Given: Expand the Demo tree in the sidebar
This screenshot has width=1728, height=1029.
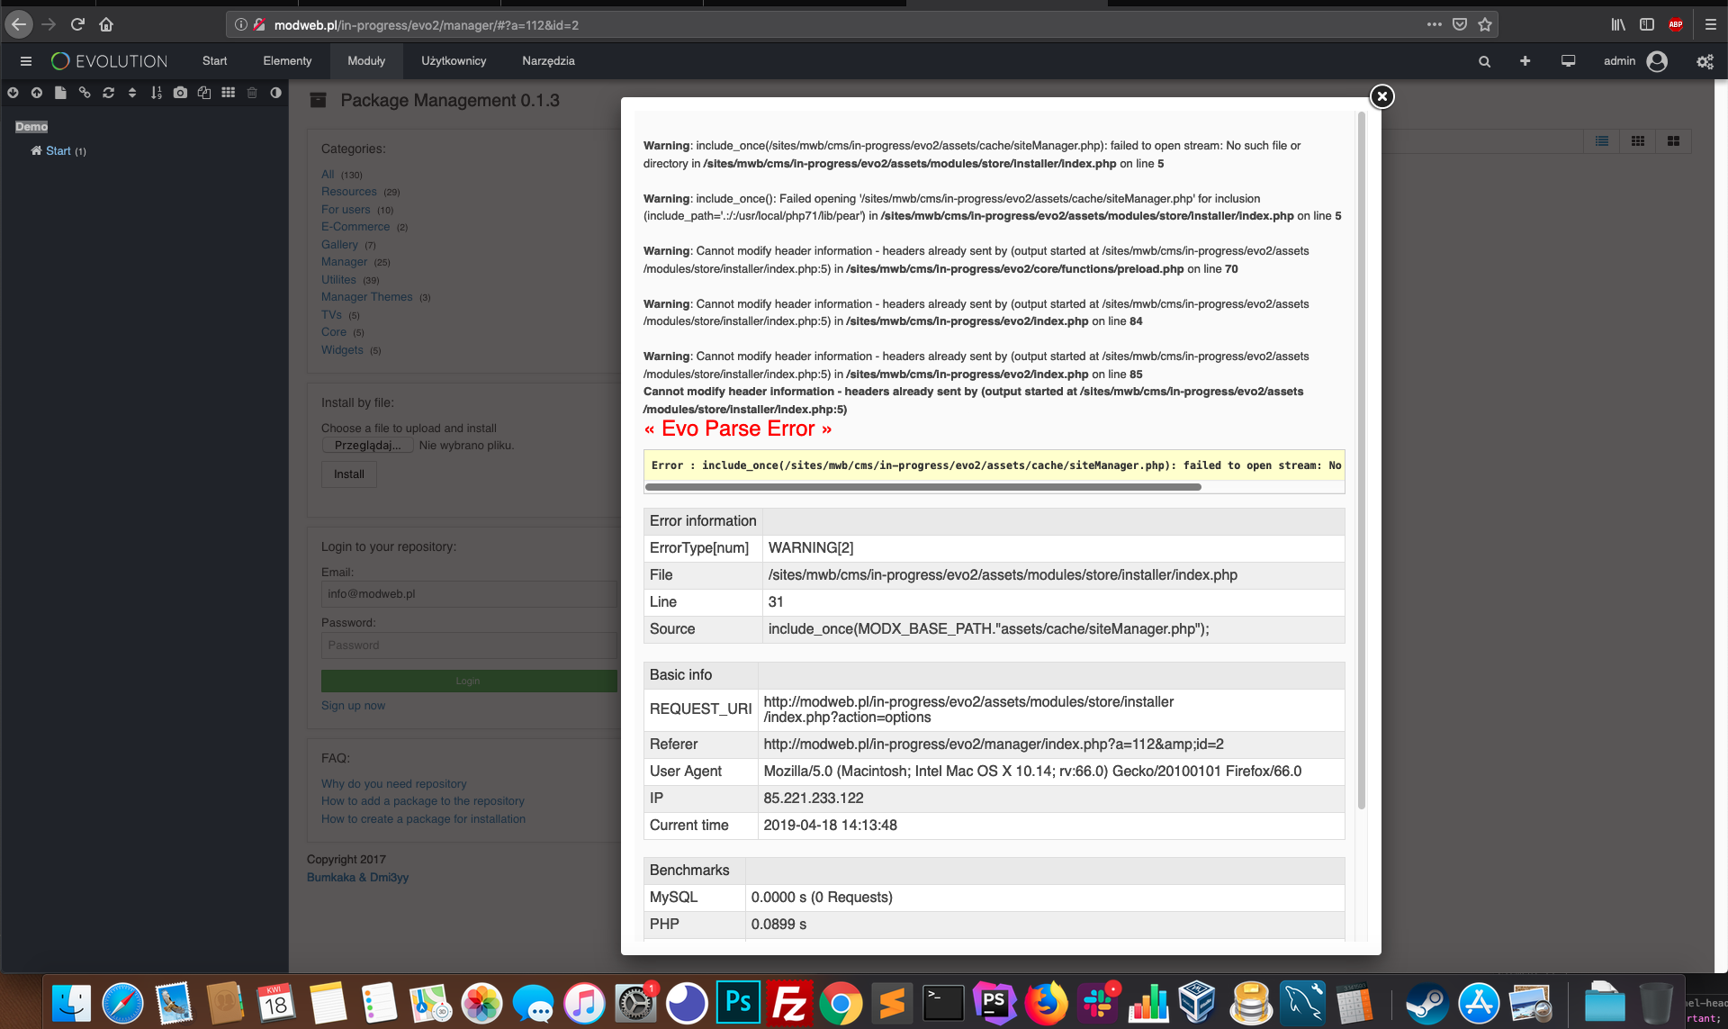Looking at the screenshot, I should click(31, 126).
